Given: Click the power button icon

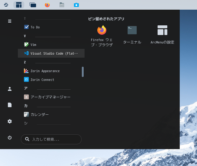Looking at the screenshot, I should (10, 138).
